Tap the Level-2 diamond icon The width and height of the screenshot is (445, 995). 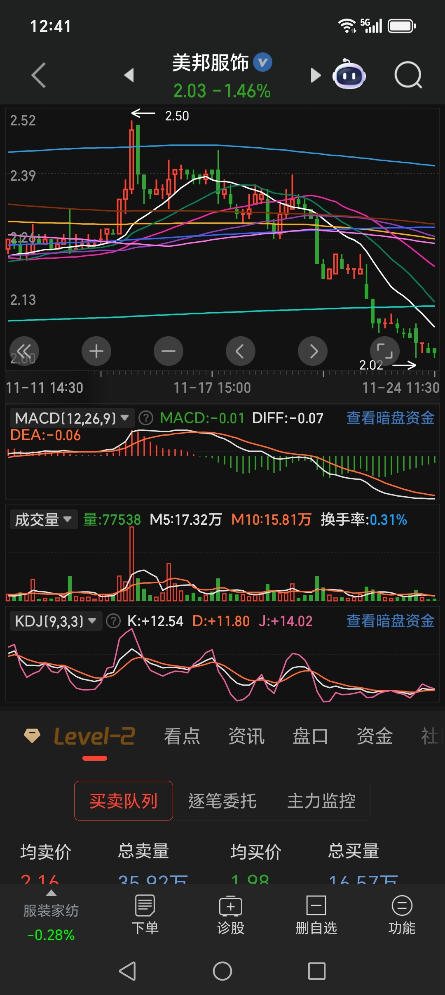(x=32, y=736)
